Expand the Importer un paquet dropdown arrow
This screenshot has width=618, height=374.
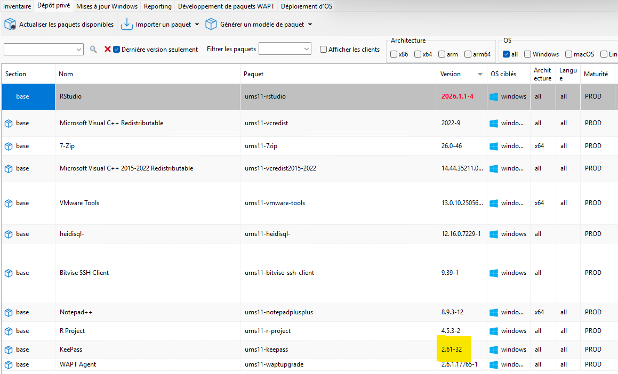[x=197, y=25]
